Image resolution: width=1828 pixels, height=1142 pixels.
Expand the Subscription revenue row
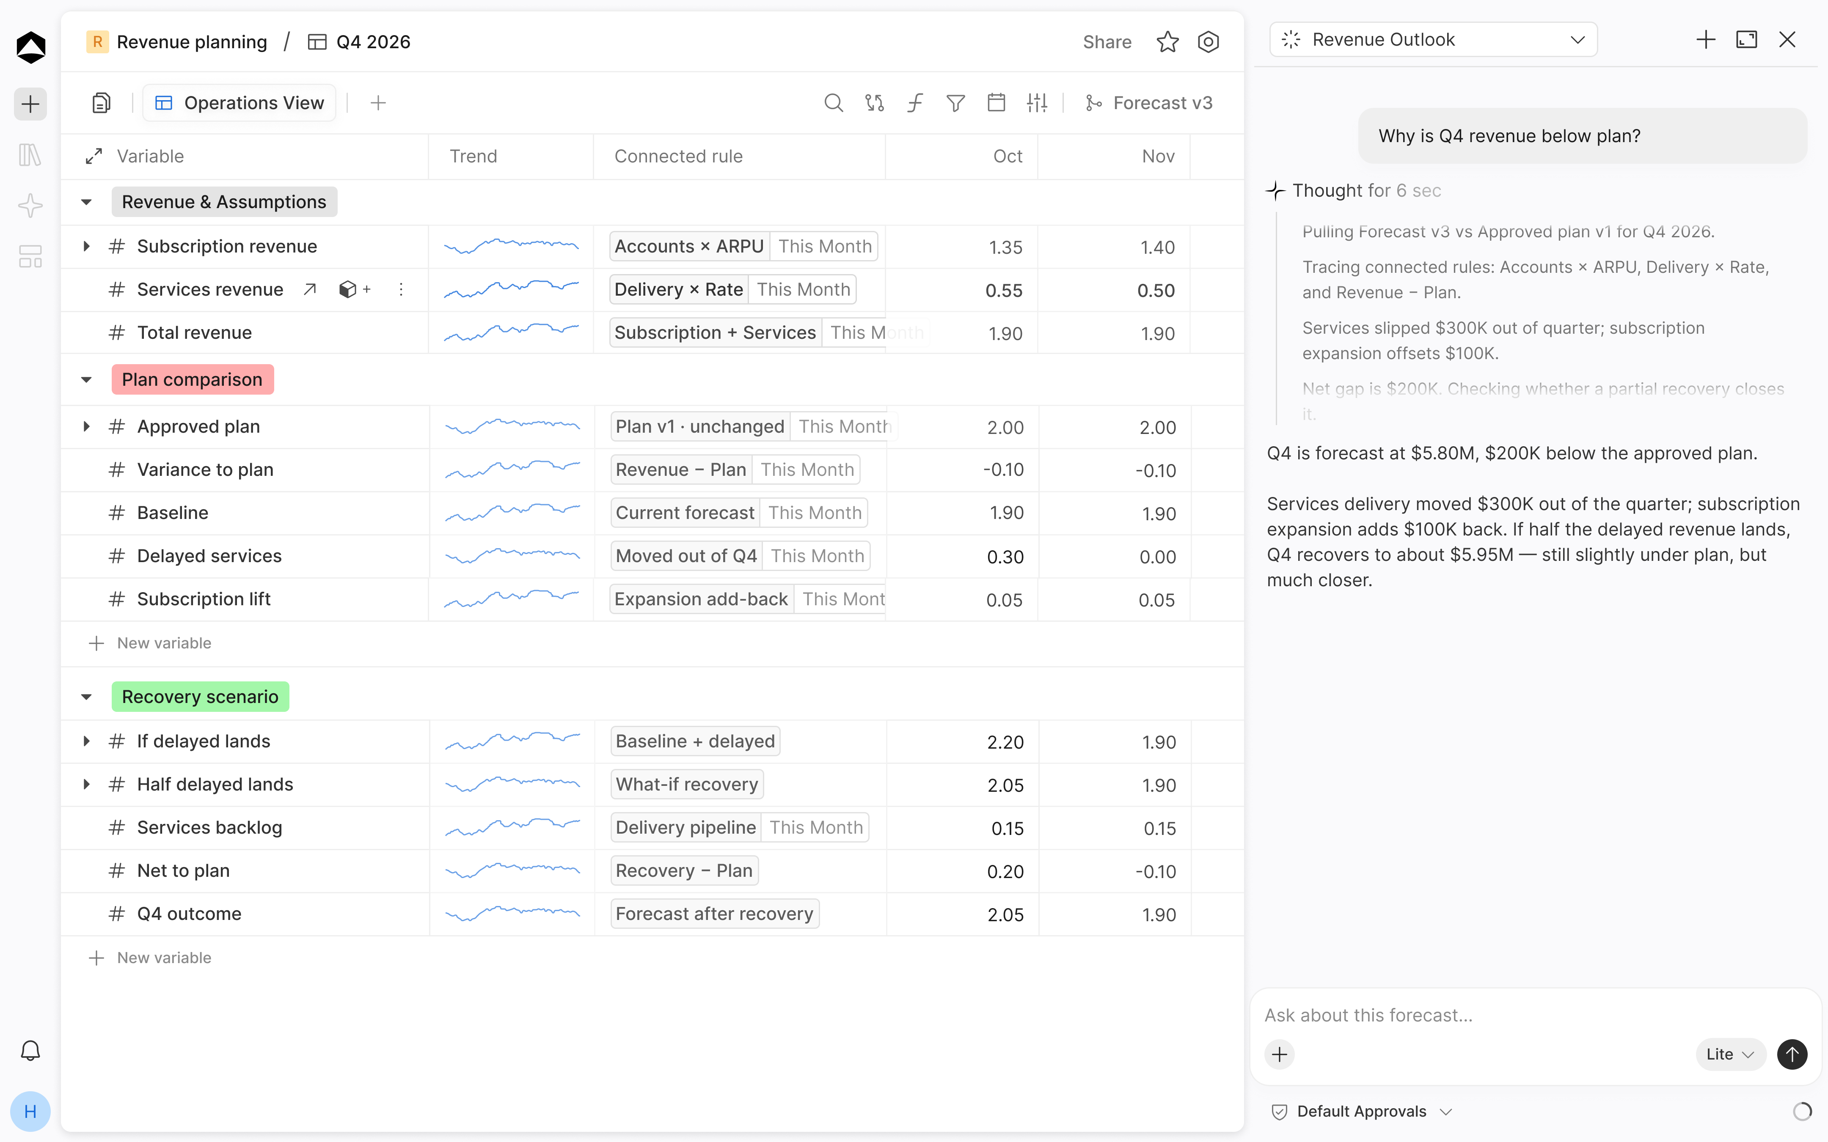point(86,246)
